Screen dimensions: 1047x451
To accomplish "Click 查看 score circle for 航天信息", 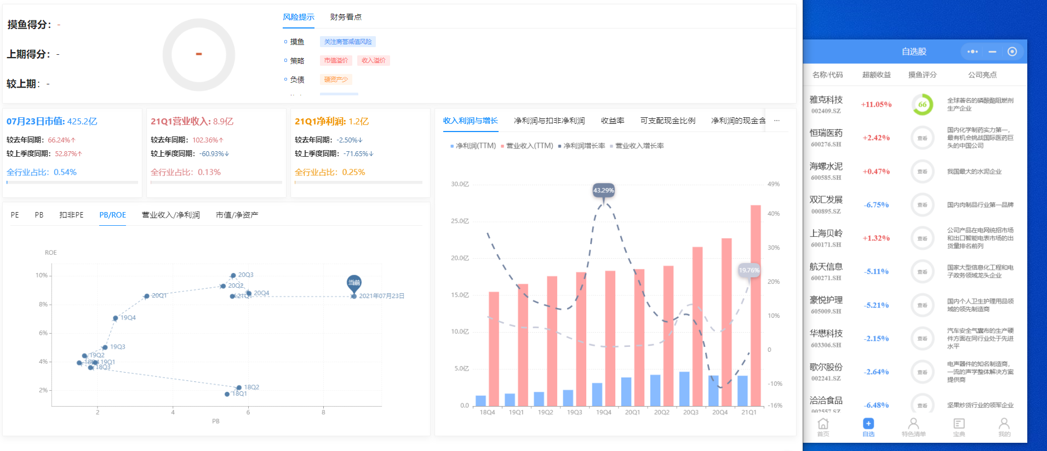I will tap(923, 272).
